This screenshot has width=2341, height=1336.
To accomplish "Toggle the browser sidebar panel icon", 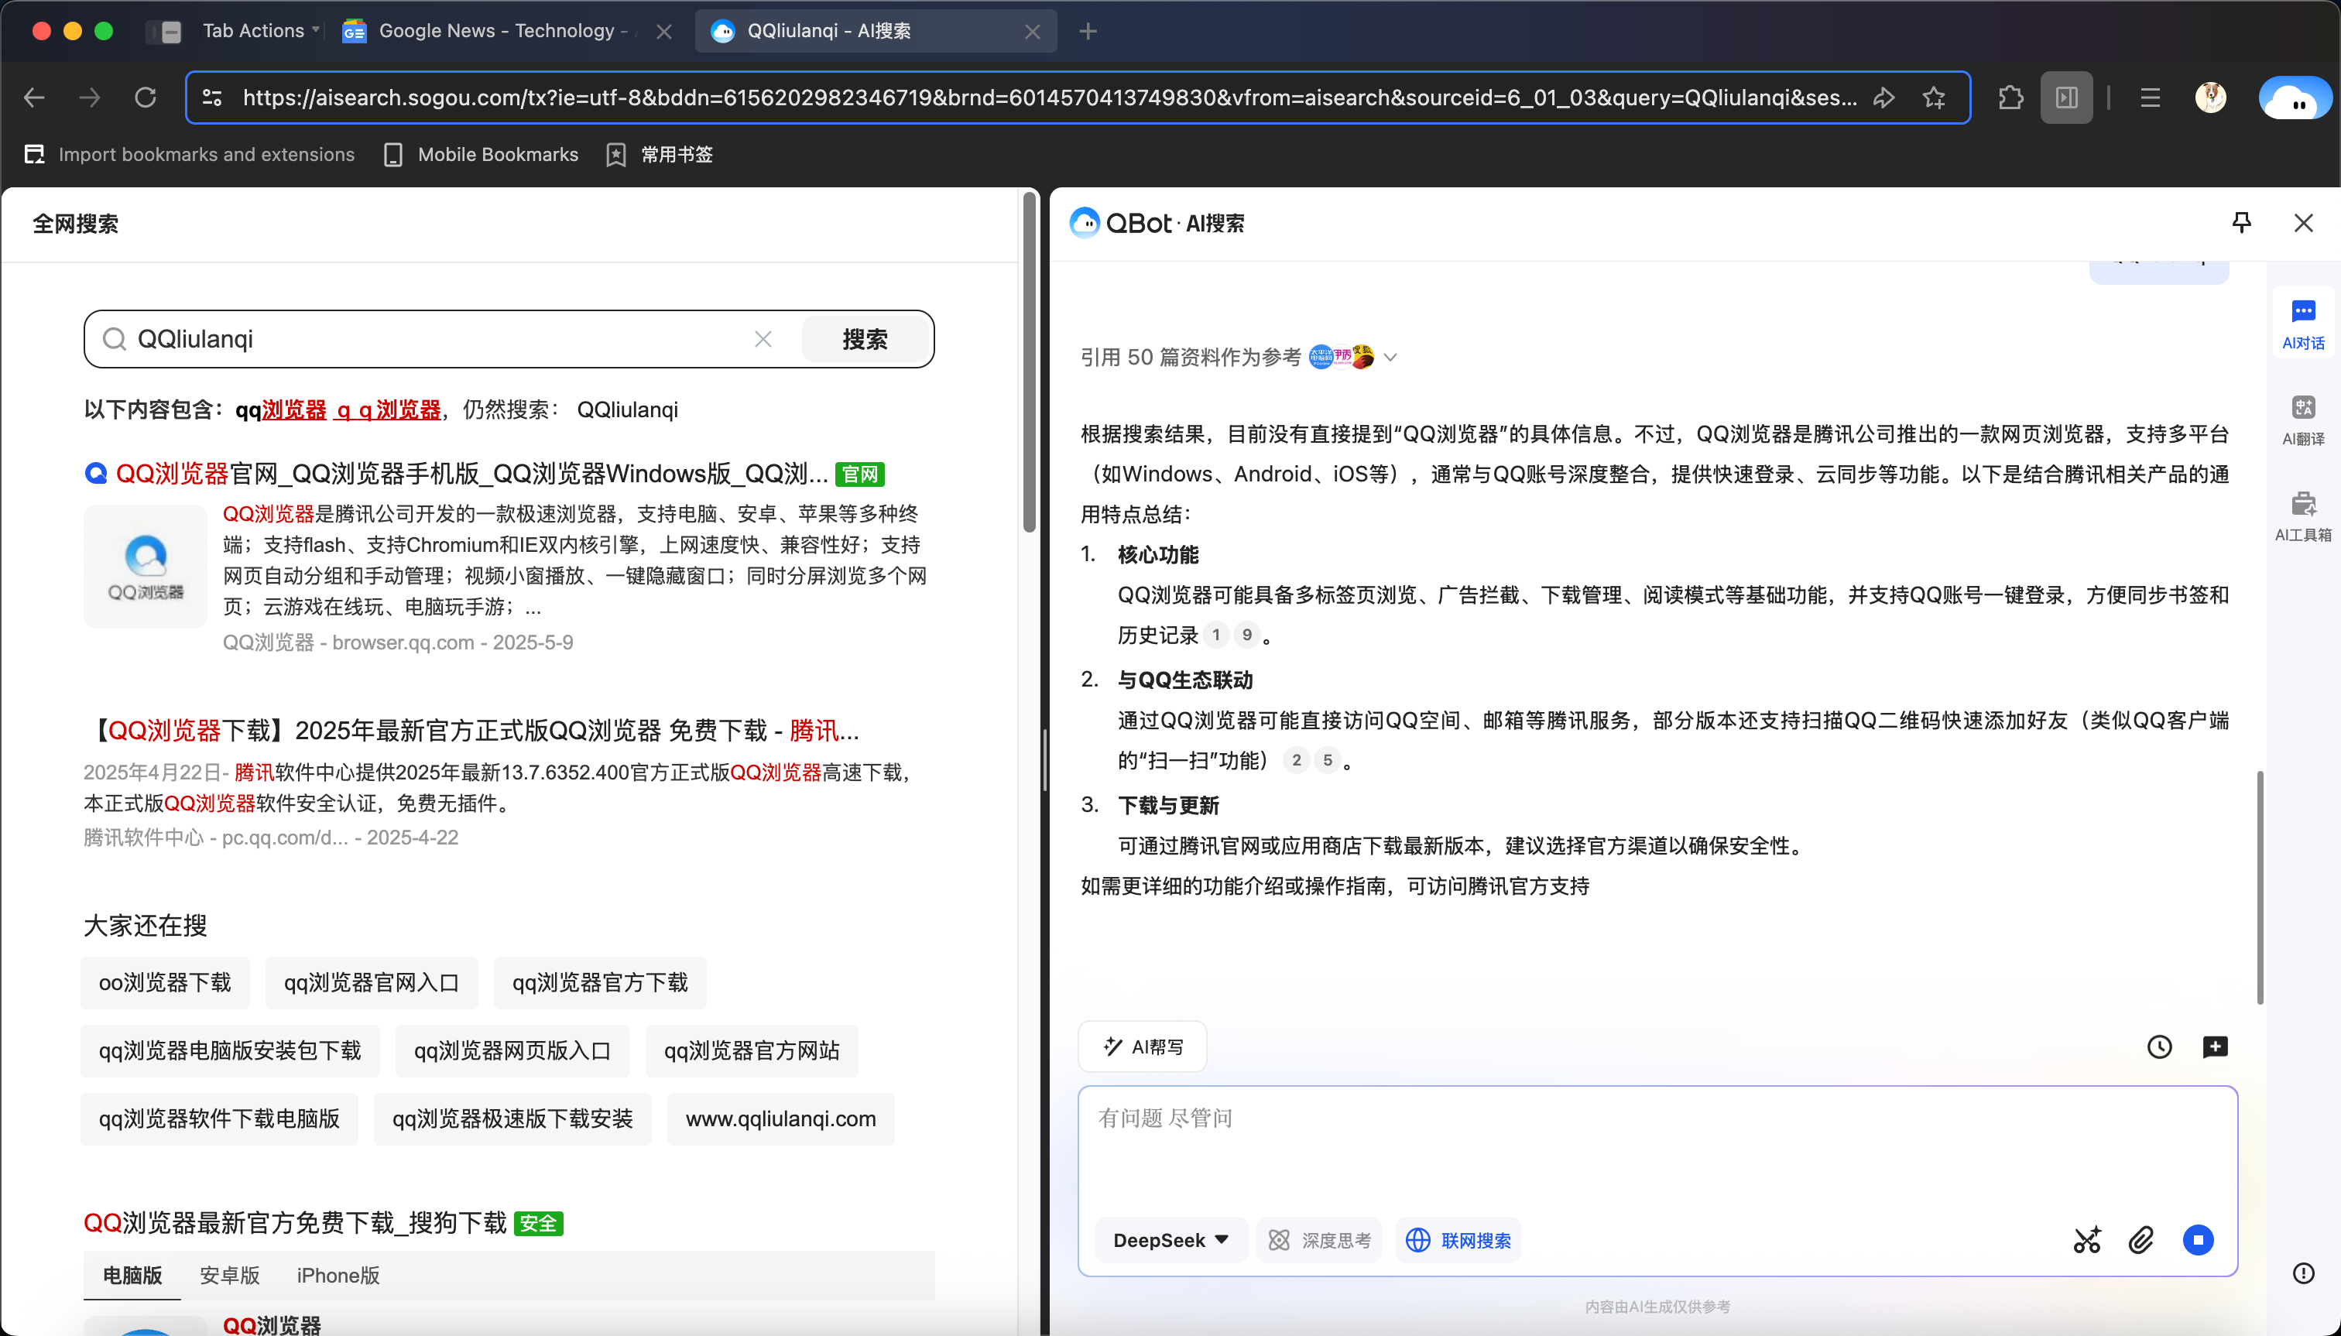I will pos(2067,98).
